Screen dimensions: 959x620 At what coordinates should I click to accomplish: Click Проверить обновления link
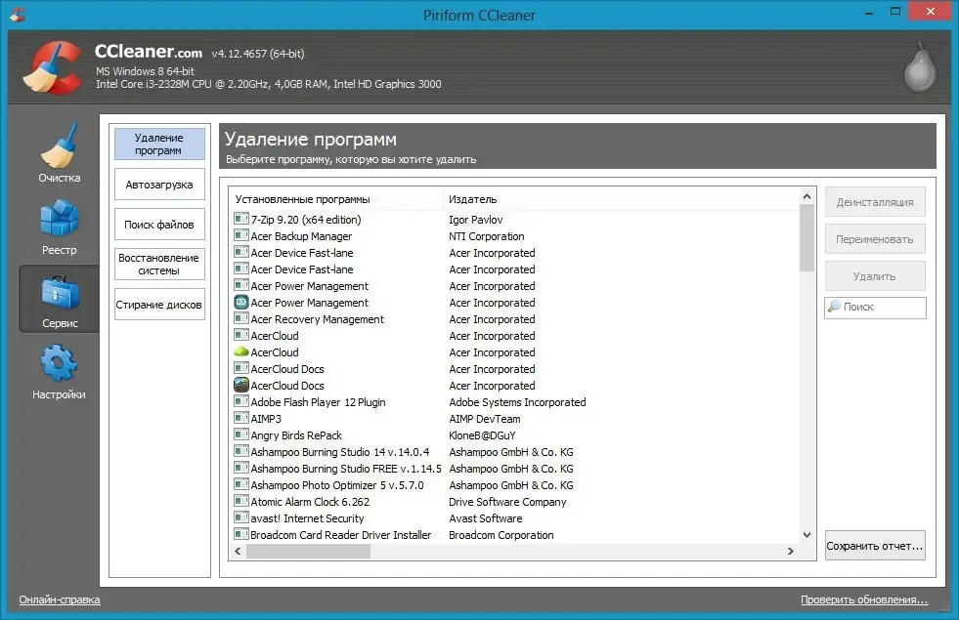(x=864, y=599)
